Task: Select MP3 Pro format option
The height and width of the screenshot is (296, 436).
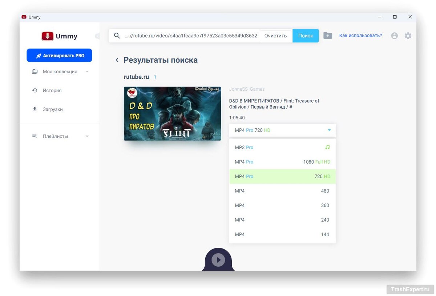Action: point(283,147)
